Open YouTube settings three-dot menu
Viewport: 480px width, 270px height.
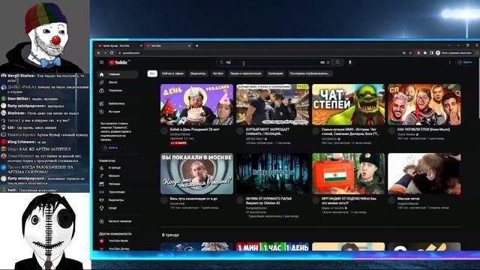(449, 62)
